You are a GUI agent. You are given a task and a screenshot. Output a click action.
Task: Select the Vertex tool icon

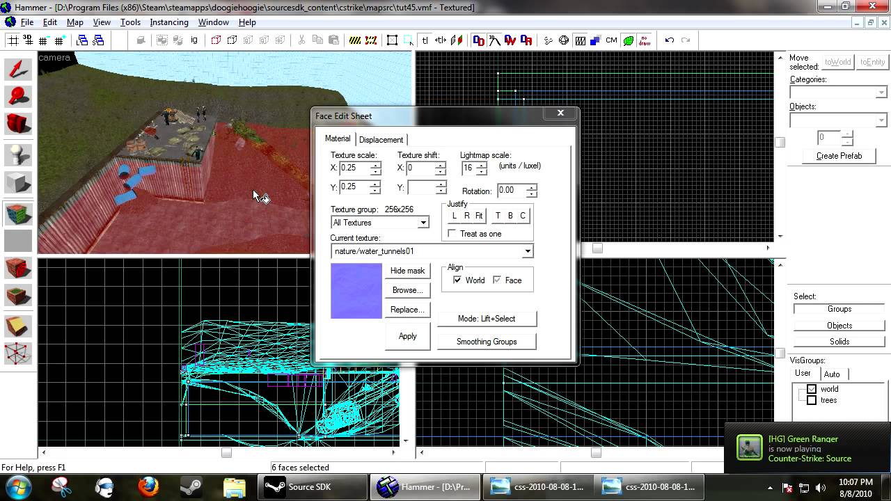click(18, 353)
